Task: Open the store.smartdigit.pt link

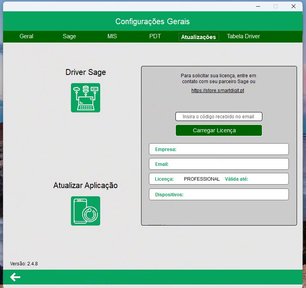Action: [218, 91]
